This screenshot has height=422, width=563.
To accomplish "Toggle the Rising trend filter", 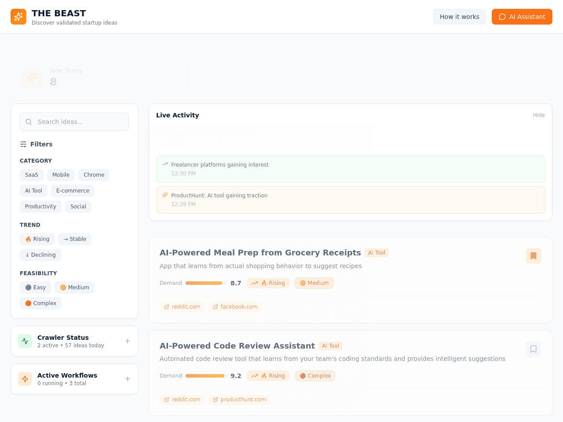I will (x=37, y=239).
